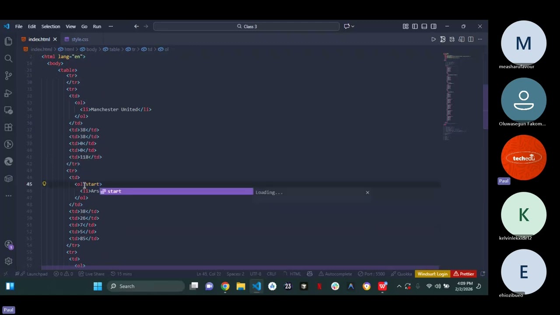Select the start autocomplete suggestion
This screenshot has height=315, width=560.
point(176,191)
